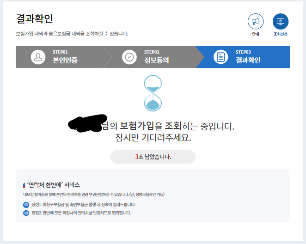Image resolution: width=306 pixels, height=244 pixels.
Task: Click the '장점2. 한번에 모든 회원사의' line
Action: coord(81,213)
